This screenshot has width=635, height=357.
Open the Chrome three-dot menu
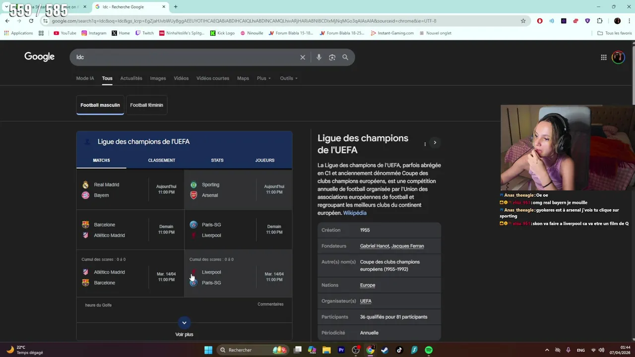tap(629, 21)
